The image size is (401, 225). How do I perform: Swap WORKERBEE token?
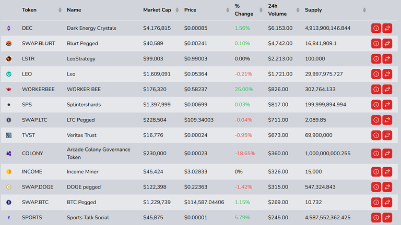[387, 89]
